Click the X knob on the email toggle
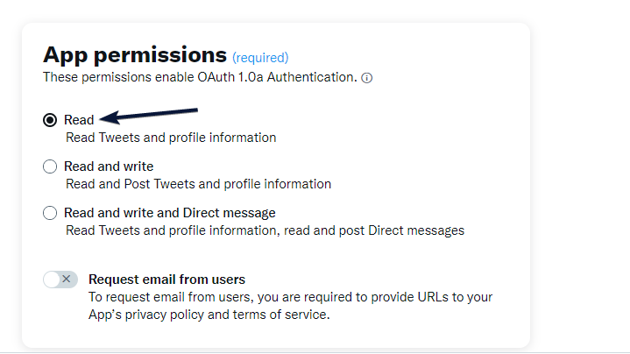Viewport: 630px width, 354px height. [x=67, y=280]
